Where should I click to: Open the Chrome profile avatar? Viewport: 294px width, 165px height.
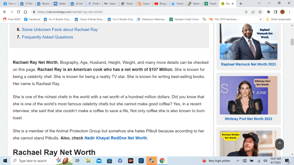tap(282, 12)
